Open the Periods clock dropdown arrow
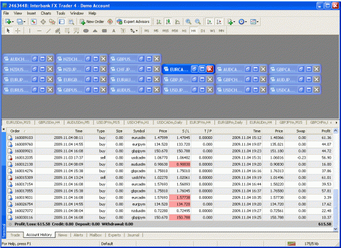The width and height of the screenshot is (341, 248). pos(246,22)
